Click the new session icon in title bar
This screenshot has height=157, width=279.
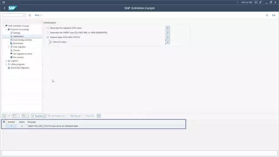click(x=256, y=2)
